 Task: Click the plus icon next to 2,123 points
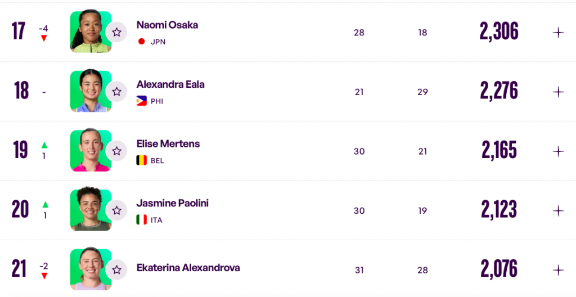coord(558,210)
